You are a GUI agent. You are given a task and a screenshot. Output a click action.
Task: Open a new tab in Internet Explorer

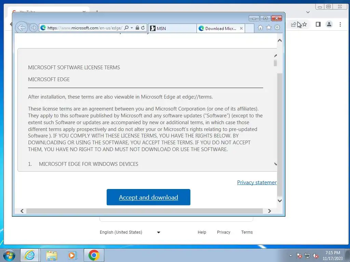(x=250, y=28)
